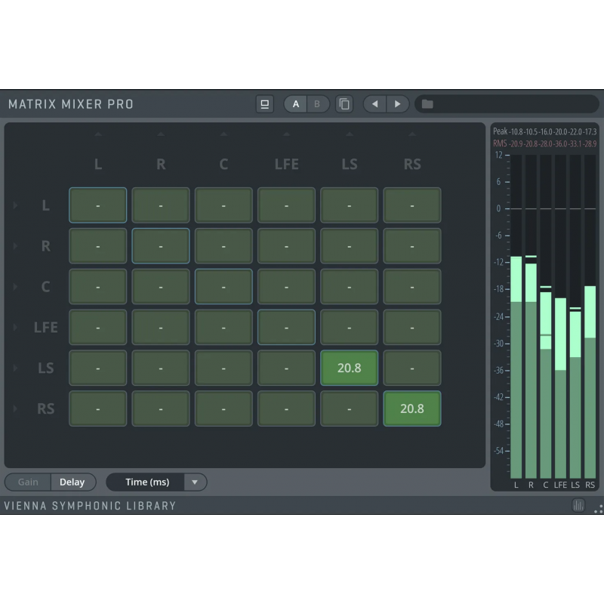Click the RS to RS cell showing 20.8

click(411, 408)
